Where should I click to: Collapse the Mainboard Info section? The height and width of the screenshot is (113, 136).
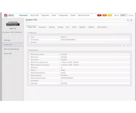coord(28,50)
